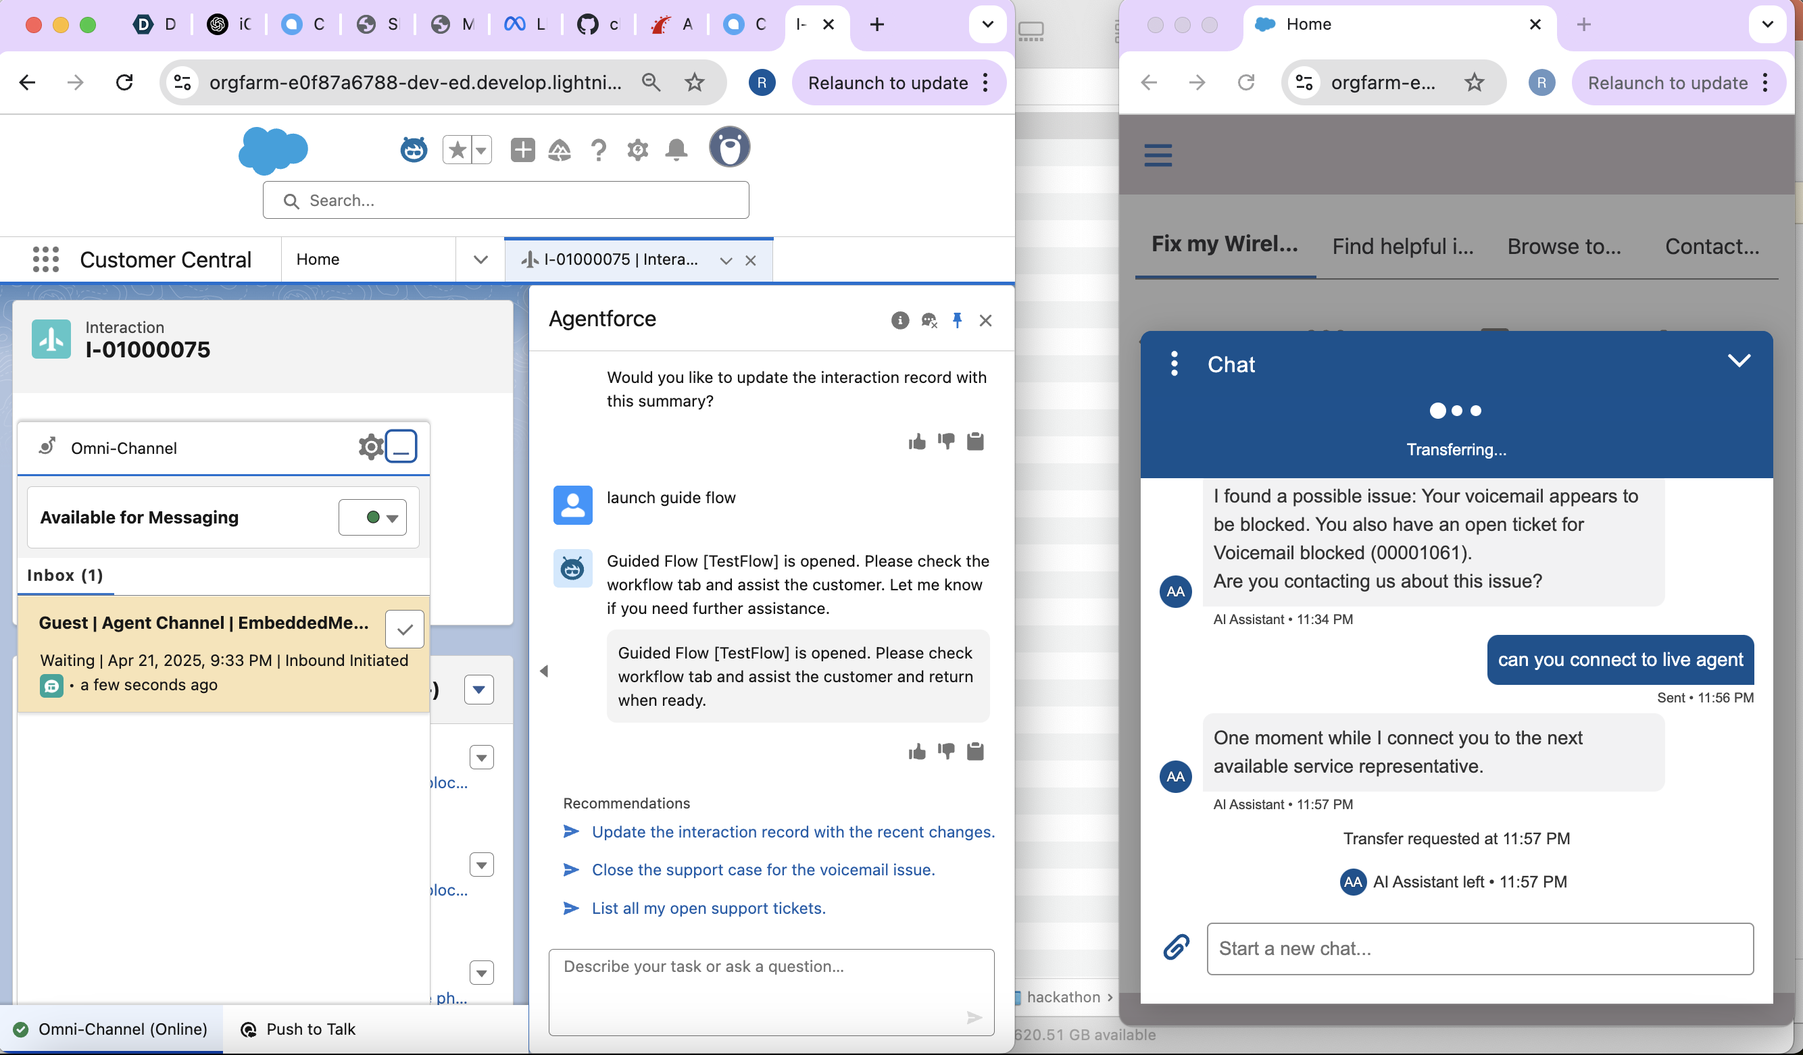Click the Salesforce notifications bell icon

[x=676, y=150]
